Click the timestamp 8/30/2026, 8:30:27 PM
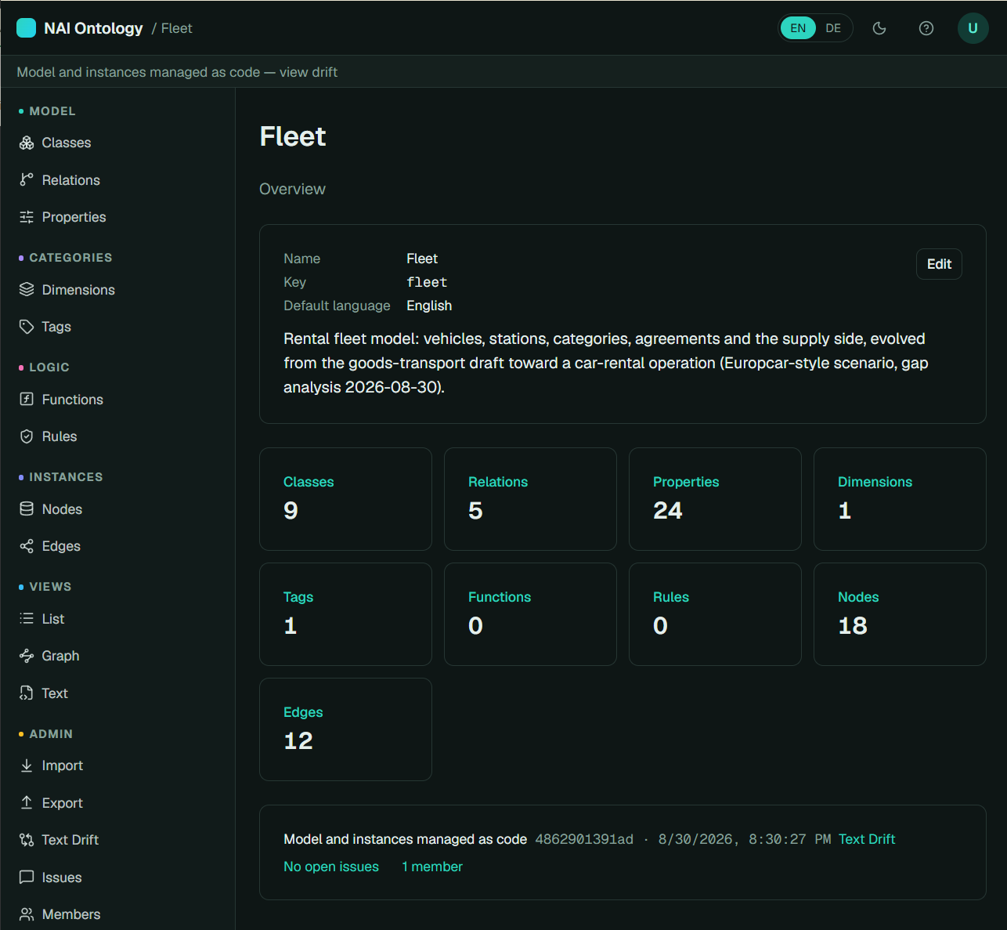Viewport: 1007px width, 930px height. coord(745,839)
